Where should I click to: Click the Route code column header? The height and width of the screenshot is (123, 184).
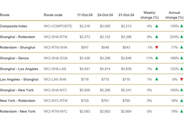54,15
